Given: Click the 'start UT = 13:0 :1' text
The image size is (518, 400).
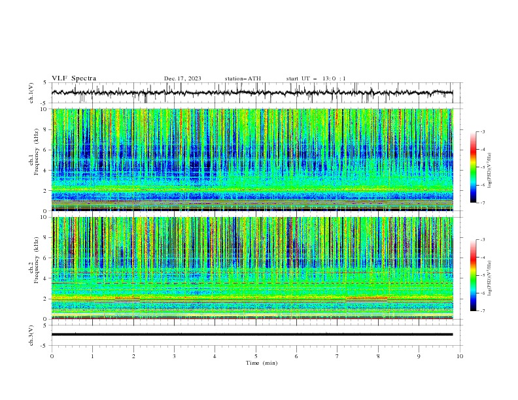Looking at the screenshot, I should [316, 78].
